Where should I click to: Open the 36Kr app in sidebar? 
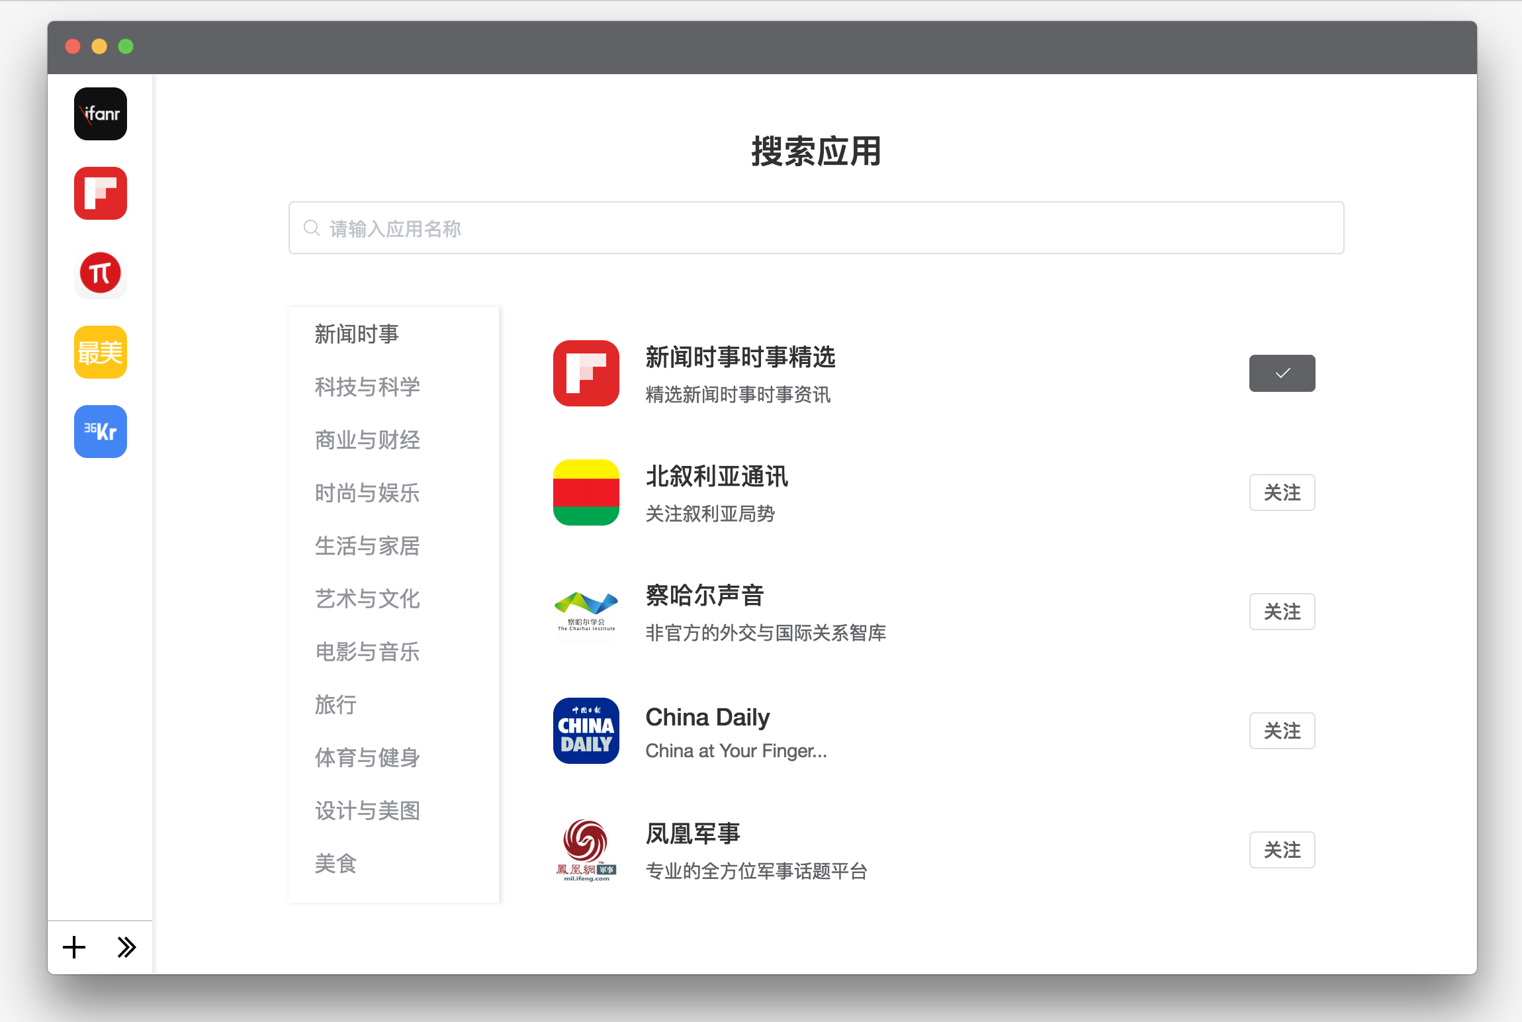point(100,432)
